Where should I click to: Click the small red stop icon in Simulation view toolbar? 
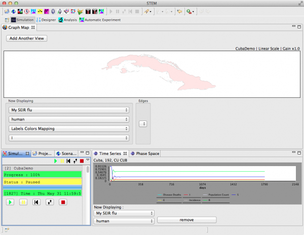tap(81, 161)
